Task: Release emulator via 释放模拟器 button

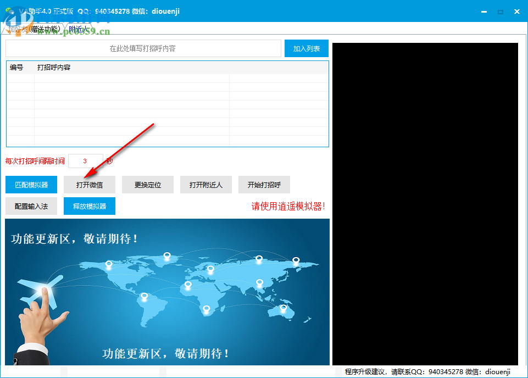Action: click(89, 205)
